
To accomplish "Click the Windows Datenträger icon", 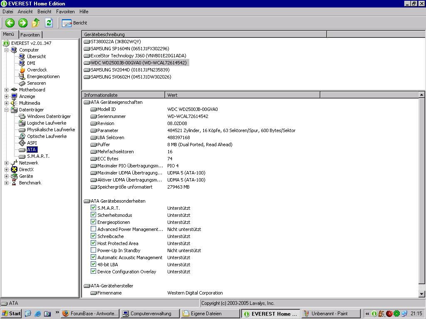I will tap(22, 116).
